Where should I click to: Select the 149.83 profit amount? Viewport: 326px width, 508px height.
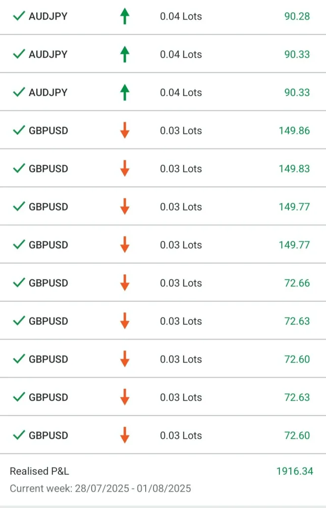(294, 169)
